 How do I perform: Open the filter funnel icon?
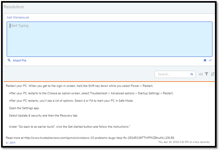pos(206,74)
